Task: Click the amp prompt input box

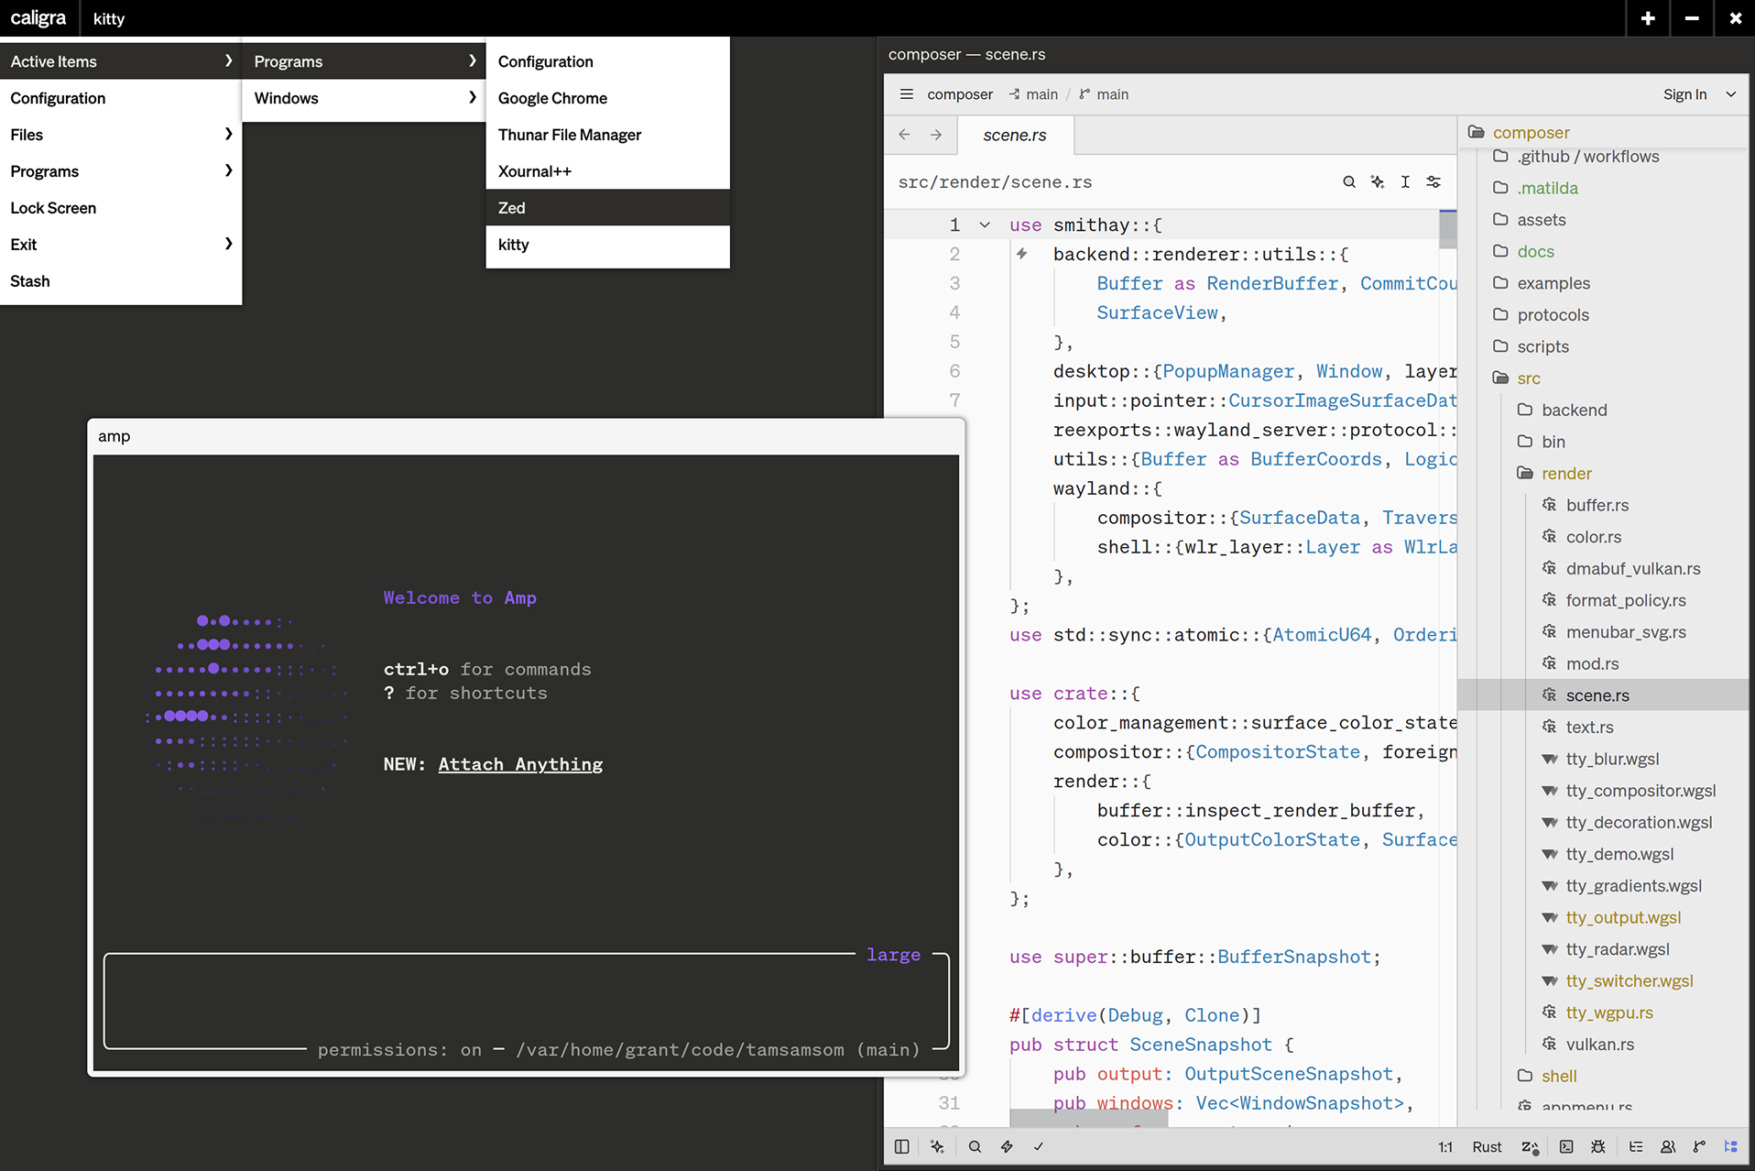Action: tap(527, 1001)
